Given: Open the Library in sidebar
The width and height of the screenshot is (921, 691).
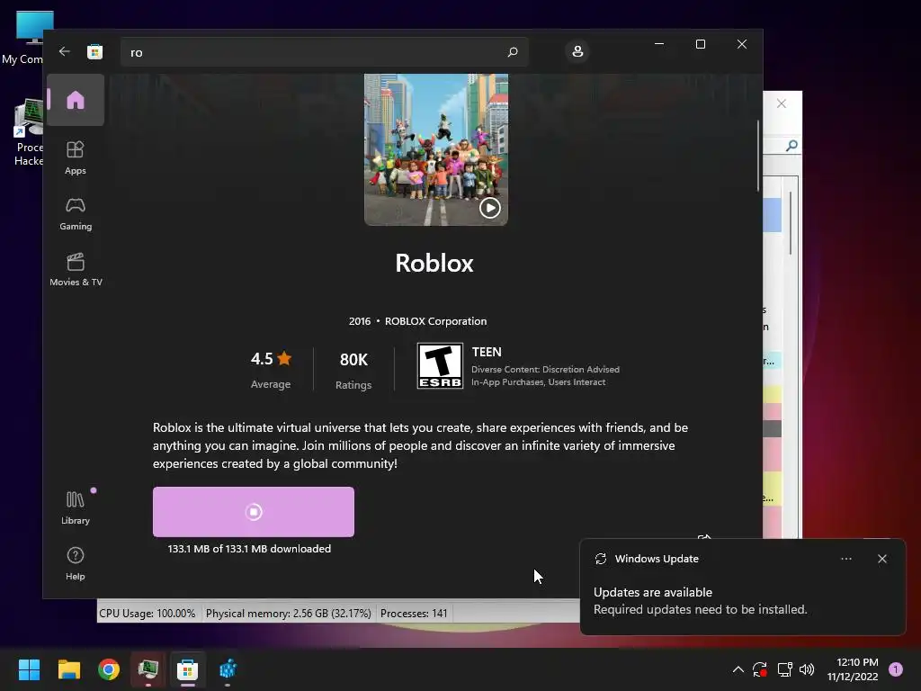Looking at the screenshot, I should click(76, 507).
